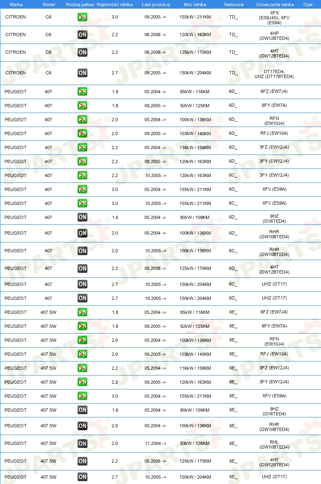Click petrol icon in Peugeot 407 85kW row
The image size is (321, 484).
point(83,91)
